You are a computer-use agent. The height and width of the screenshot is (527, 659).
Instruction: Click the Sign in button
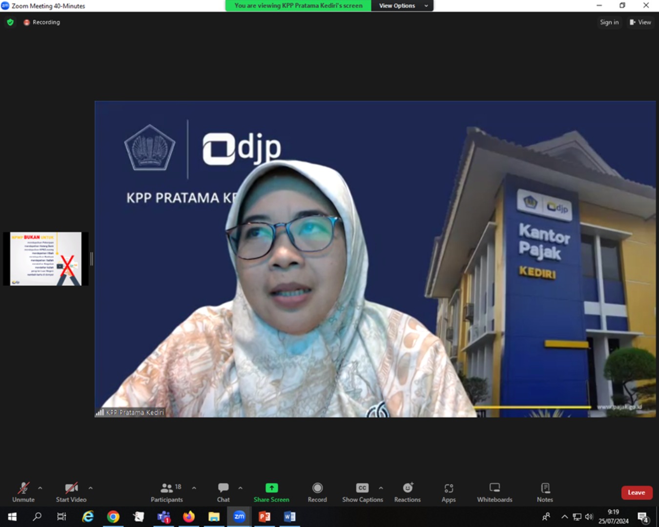[609, 22]
